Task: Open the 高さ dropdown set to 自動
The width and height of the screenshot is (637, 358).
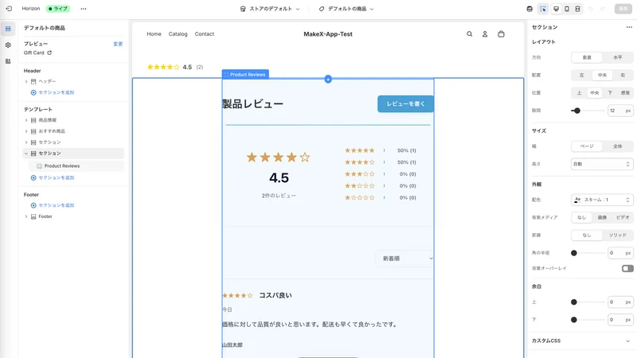Action: tap(602, 164)
